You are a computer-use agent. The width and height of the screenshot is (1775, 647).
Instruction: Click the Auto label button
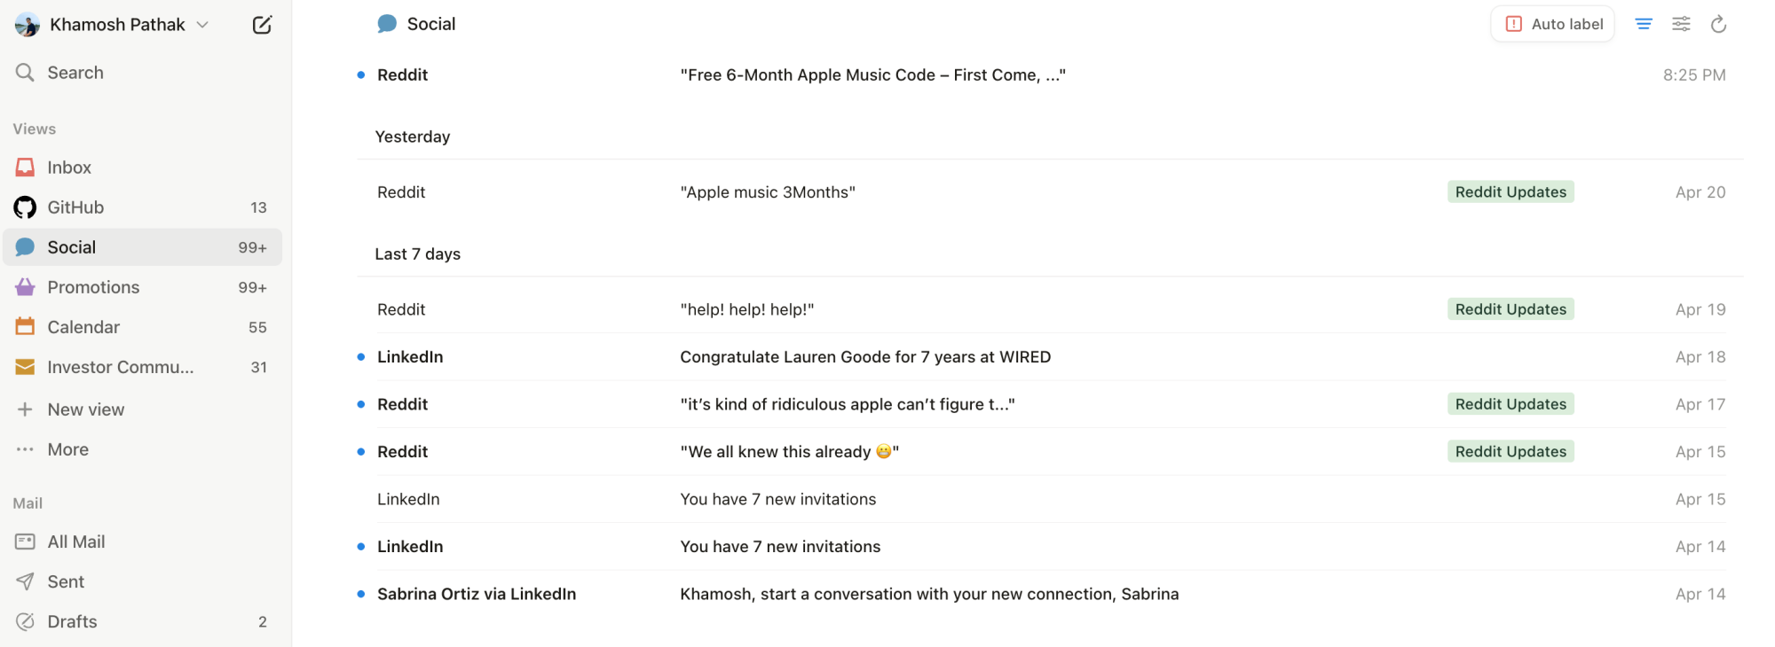tap(1552, 24)
